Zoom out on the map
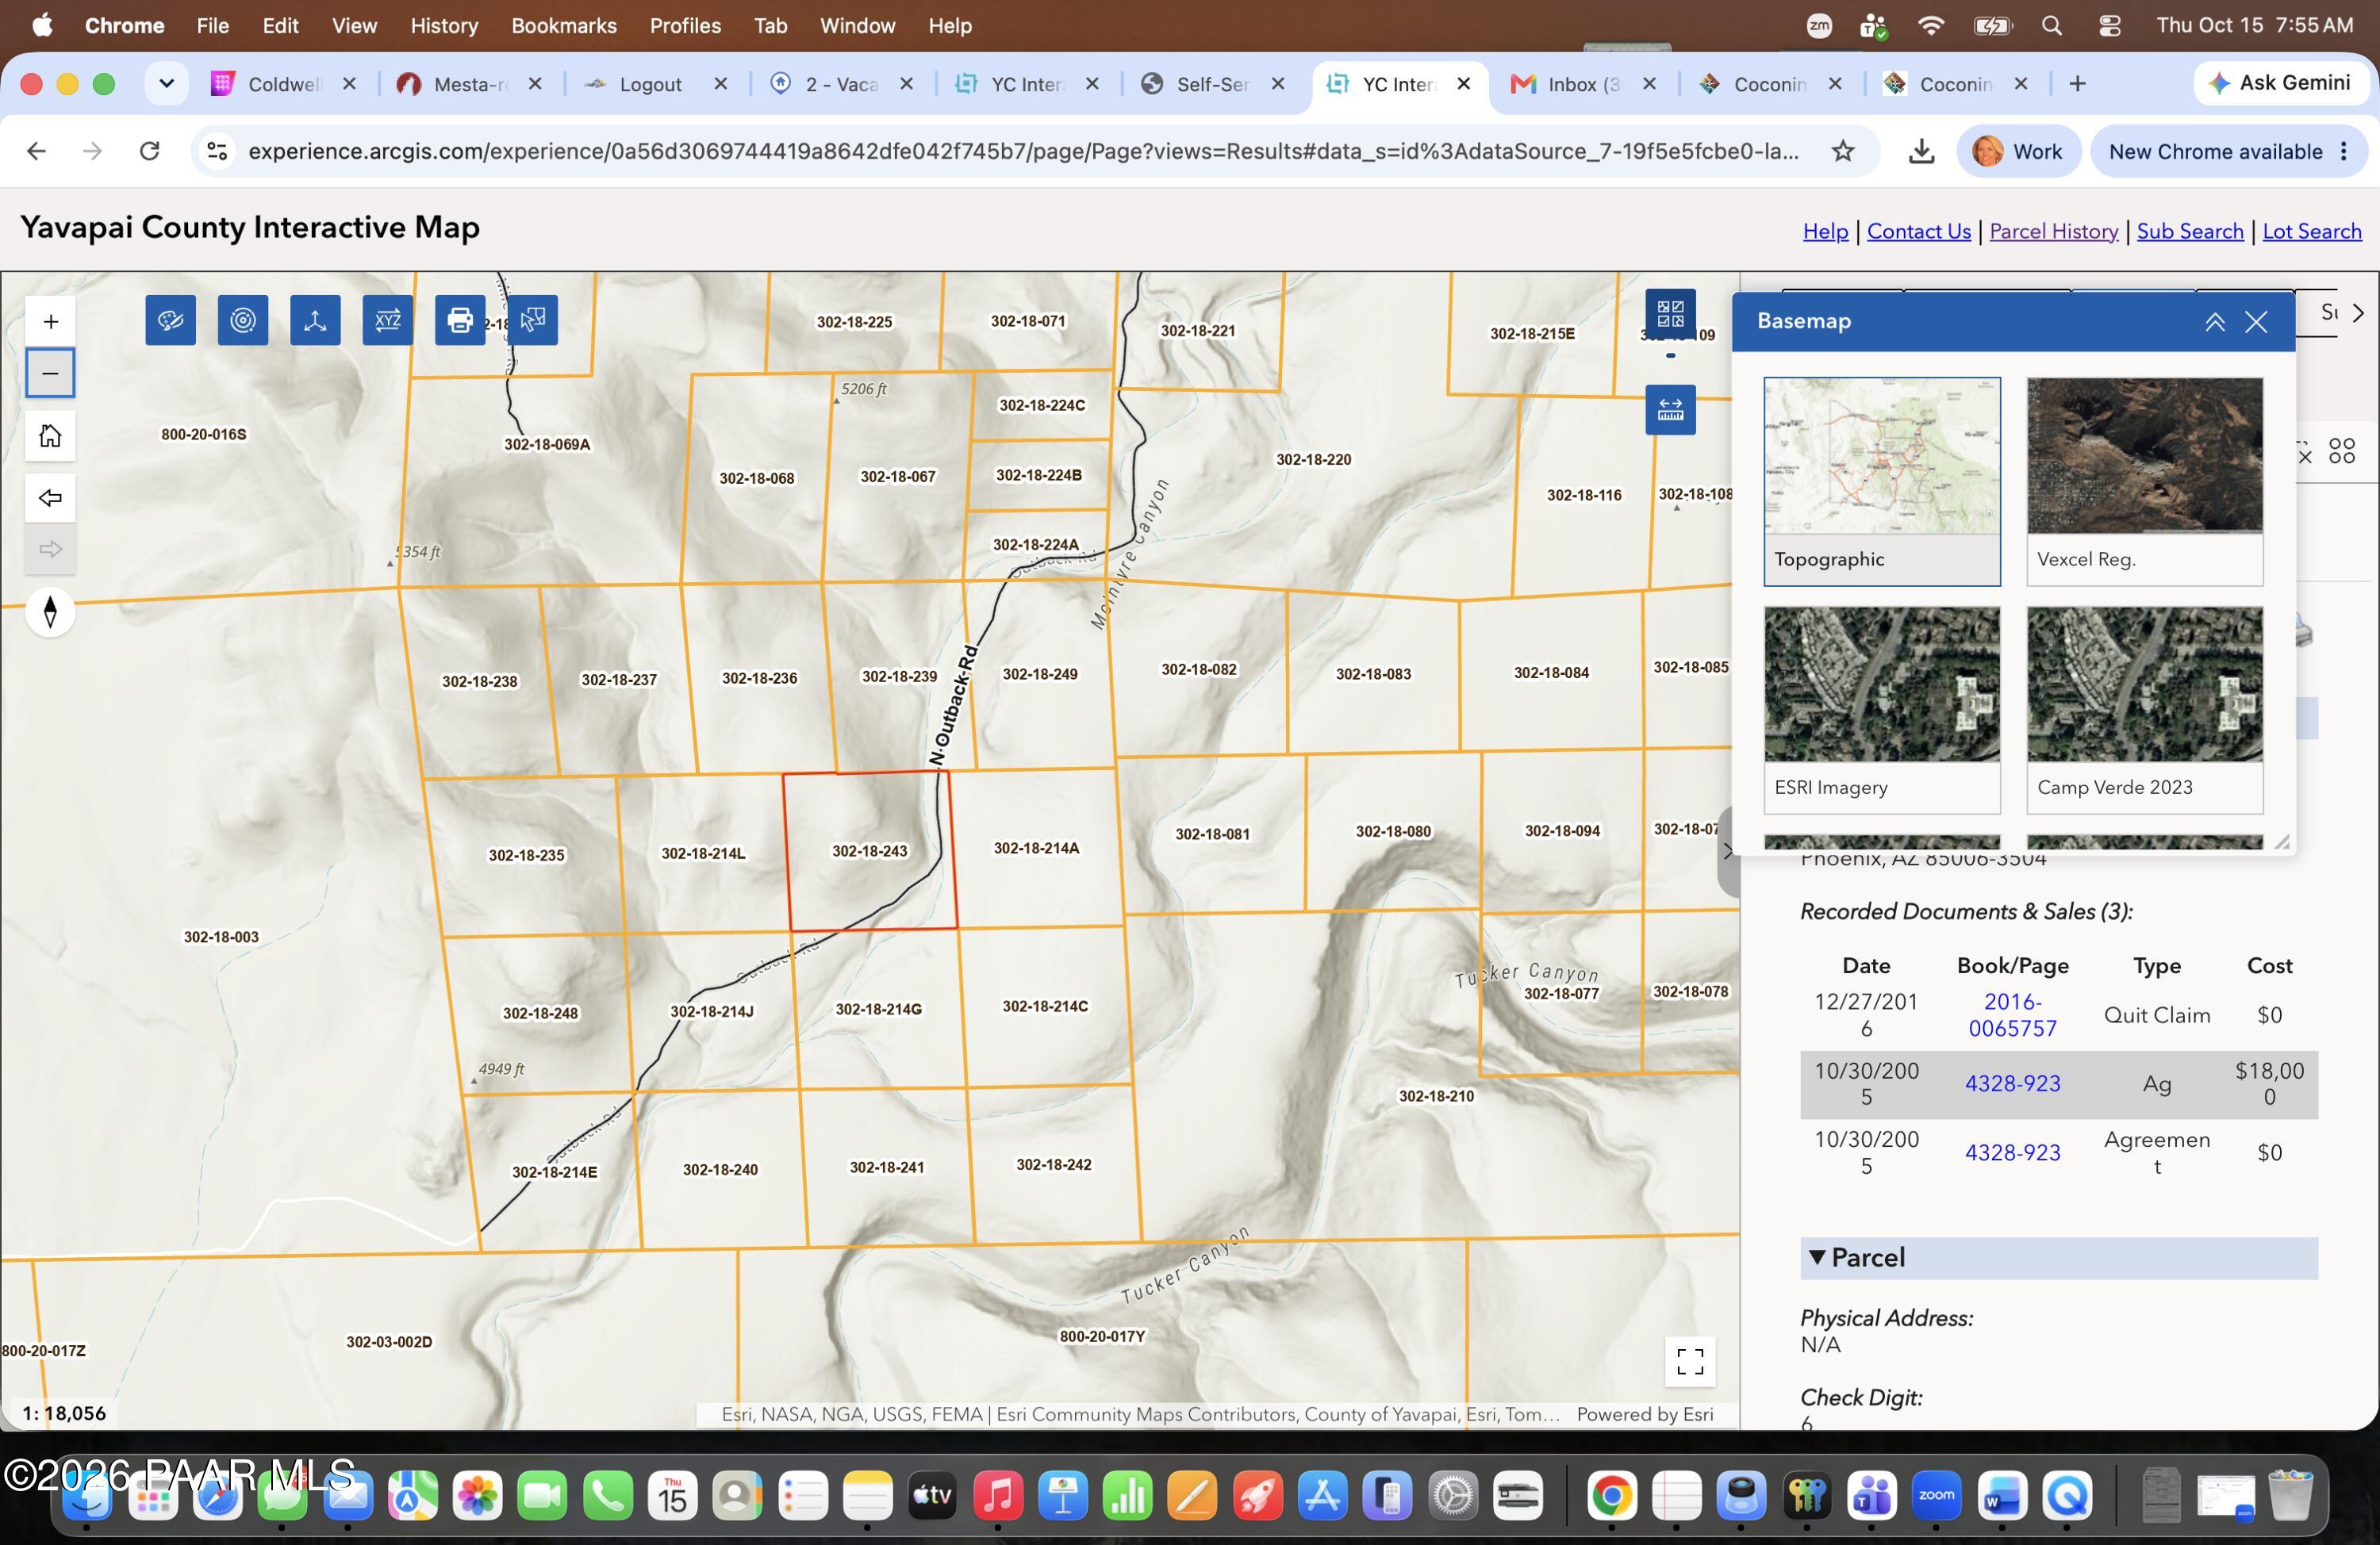The height and width of the screenshot is (1545, 2380). 50,373
